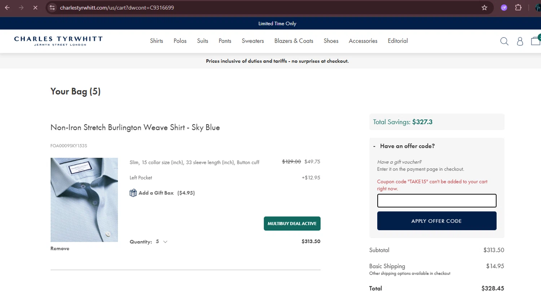The width and height of the screenshot is (541, 299).
Task: Collapse the 'Have an offer code?' section
Action: (404, 146)
